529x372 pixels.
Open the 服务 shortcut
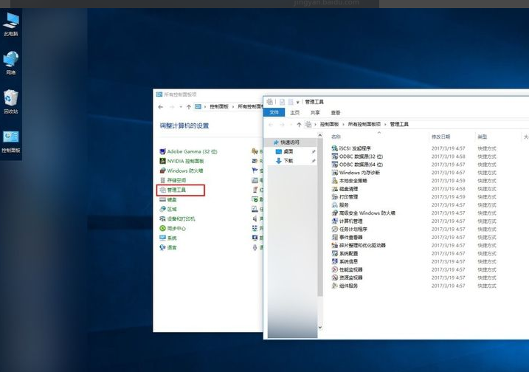click(344, 205)
